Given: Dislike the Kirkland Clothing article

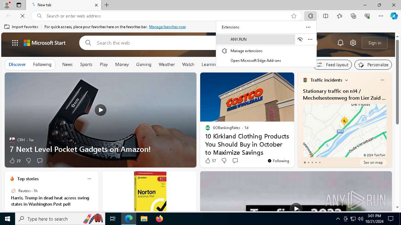Looking at the screenshot, I should point(224,161).
